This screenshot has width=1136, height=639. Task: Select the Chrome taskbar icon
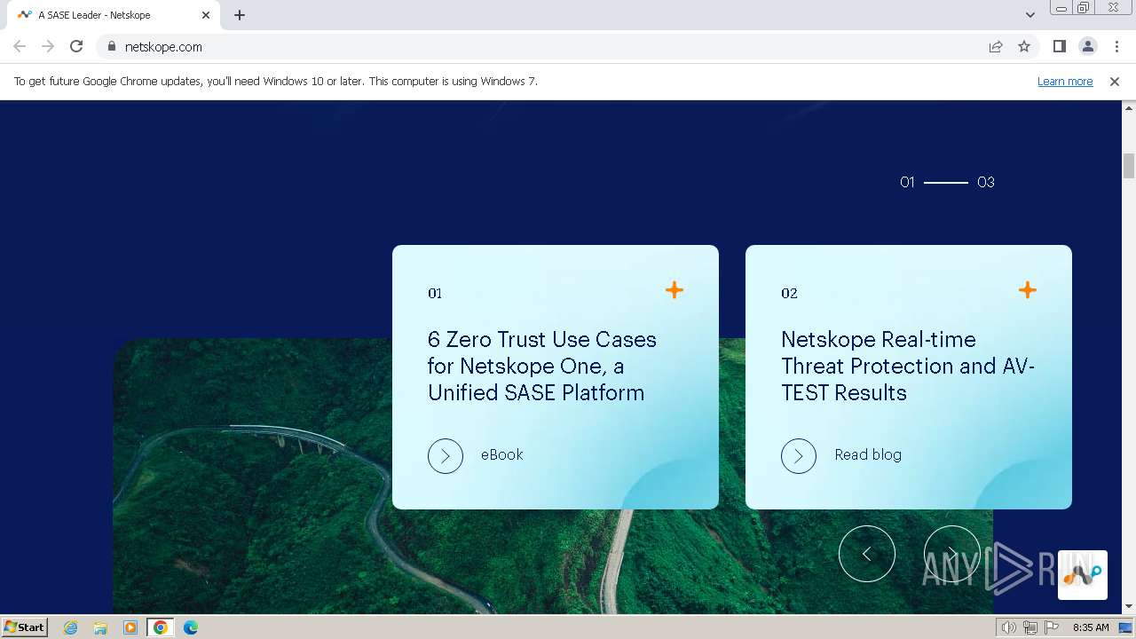(x=161, y=627)
